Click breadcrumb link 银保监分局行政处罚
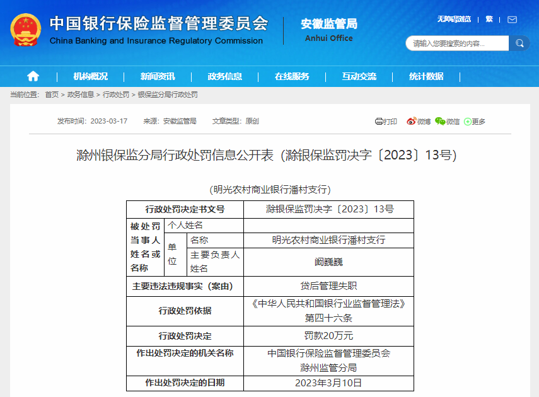This screenshot has width=539, height=397. (168, 95)
